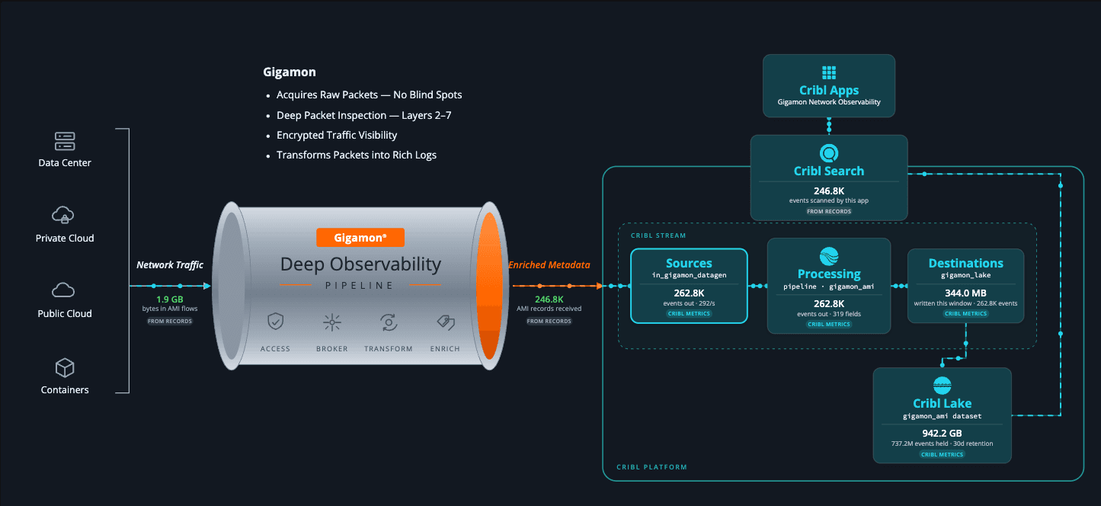Click the 262.8K value in Processing

pyautogui.click(x=829, y=303)
